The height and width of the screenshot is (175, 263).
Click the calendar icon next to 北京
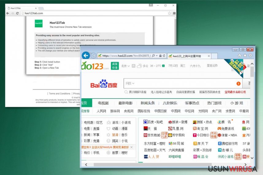coord(133,66)
